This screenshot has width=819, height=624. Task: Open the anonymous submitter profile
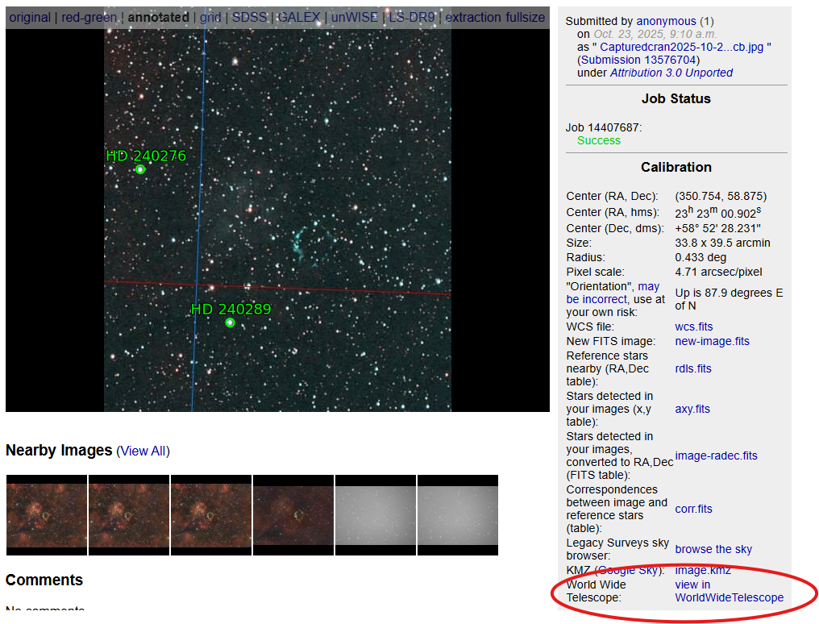tap(666, 22)
